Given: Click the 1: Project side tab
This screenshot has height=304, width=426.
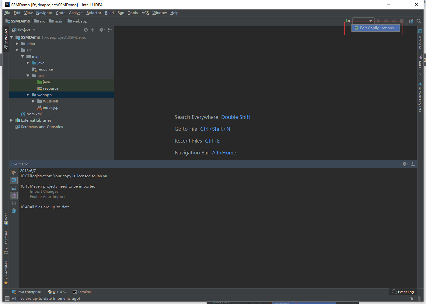Looking at the screenshot, I should pyautogui.click(x=6, y=39).
